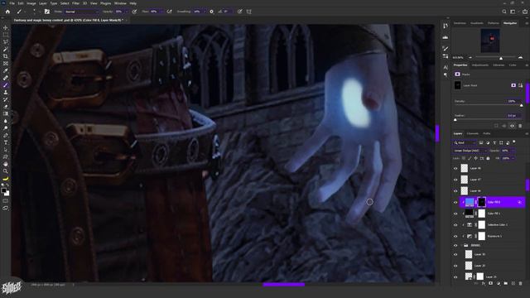
Task: Select the Rectangular Marquee tool
Action: coord(6,35)
